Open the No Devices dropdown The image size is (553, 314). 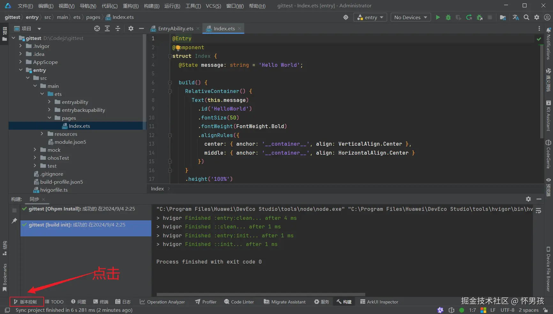(x=410, y=18)
